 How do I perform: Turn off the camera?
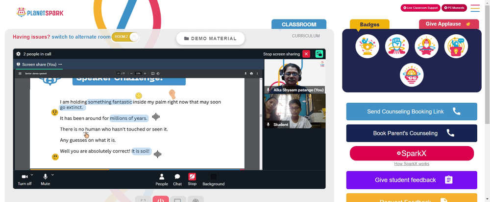pos(24,180)
